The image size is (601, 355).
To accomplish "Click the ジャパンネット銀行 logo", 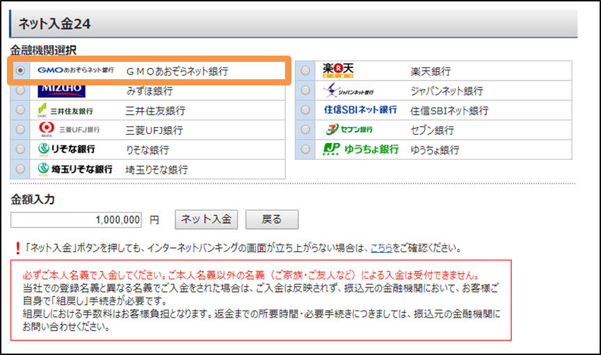I will (x=348, y=91).
